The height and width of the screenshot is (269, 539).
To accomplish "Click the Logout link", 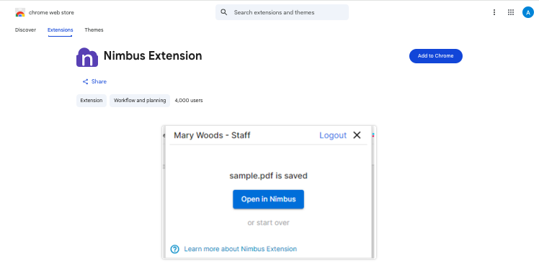I will point(333,135).
